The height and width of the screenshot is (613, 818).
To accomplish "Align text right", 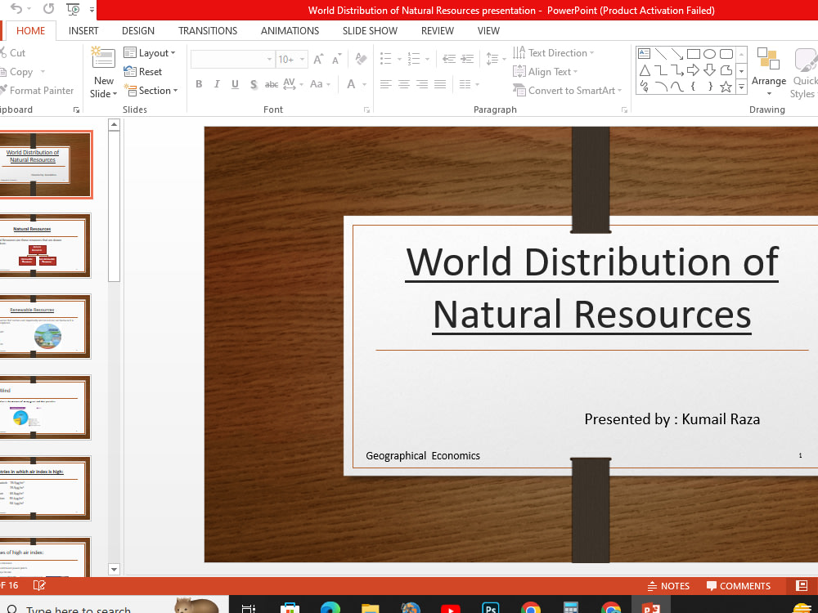I will (x=422, y=84).
